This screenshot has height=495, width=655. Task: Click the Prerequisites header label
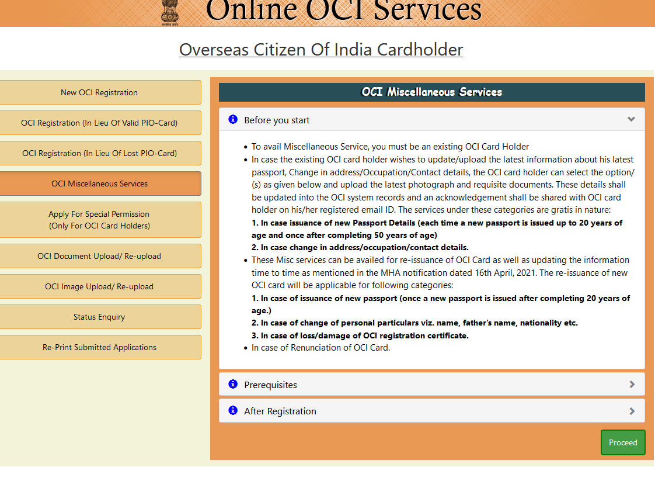tap(271, 385)
